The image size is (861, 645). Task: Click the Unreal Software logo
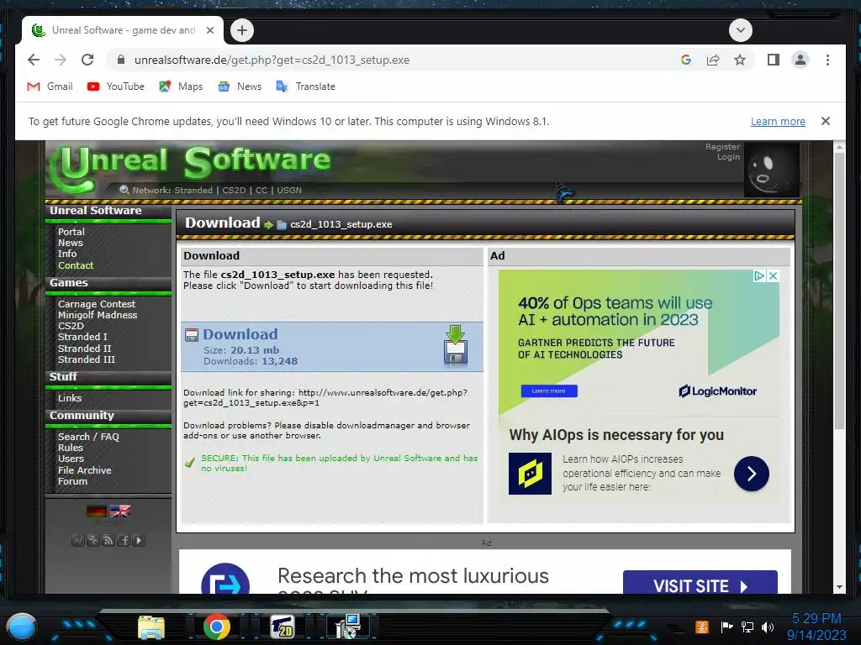[x=189, y=167]
